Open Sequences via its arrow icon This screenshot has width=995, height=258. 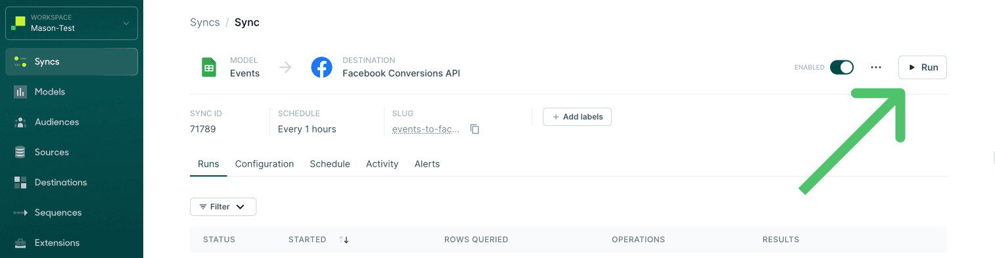[x=20, y=213]
